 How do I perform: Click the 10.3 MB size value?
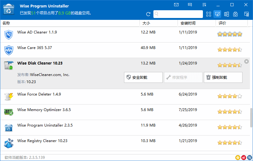(x=148, y=141)
